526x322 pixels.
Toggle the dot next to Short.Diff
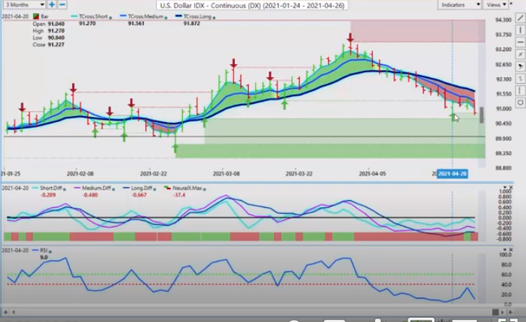coord(64,189)
